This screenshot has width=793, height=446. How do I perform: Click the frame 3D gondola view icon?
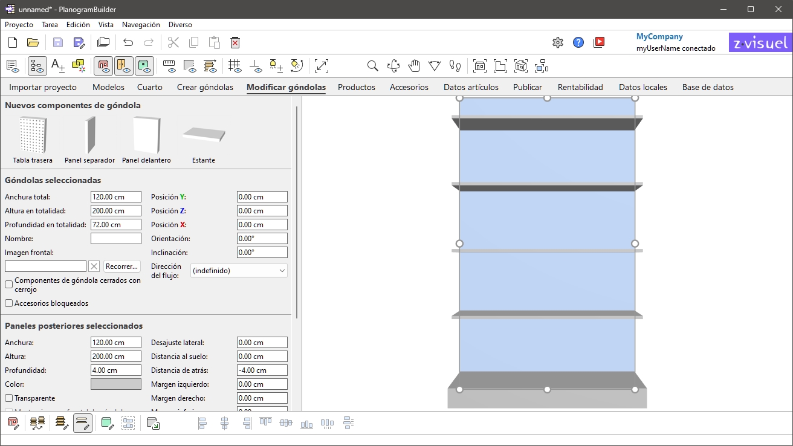click(x=521, y=65)
